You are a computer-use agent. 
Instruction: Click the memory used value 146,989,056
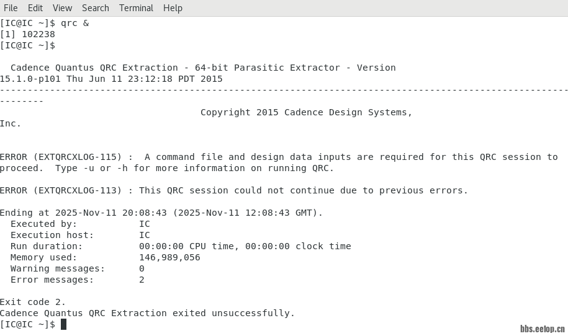click(169, 257)
